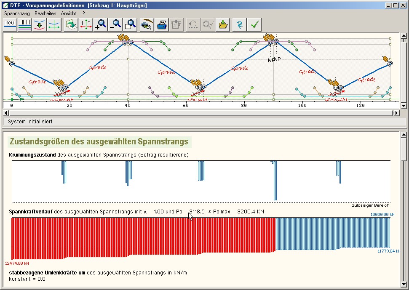Click the leftmost anchor at tendon start
The height and width of the screenshot is (290, 409).
click(x=9, y=61)
